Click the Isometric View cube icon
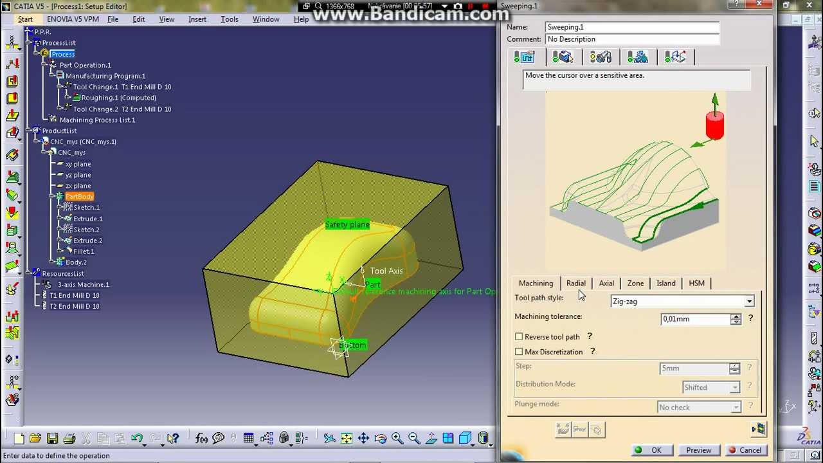Image resolution: width=823 pixels, height=463 pixels. 465,439
